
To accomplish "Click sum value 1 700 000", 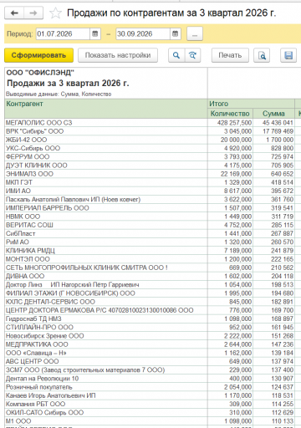I will [x=279, y=140].
